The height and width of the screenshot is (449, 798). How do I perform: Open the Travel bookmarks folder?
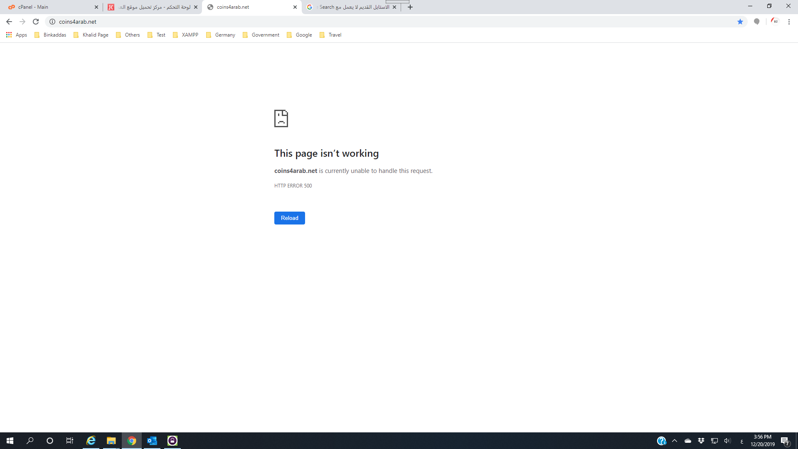[330, 35]
